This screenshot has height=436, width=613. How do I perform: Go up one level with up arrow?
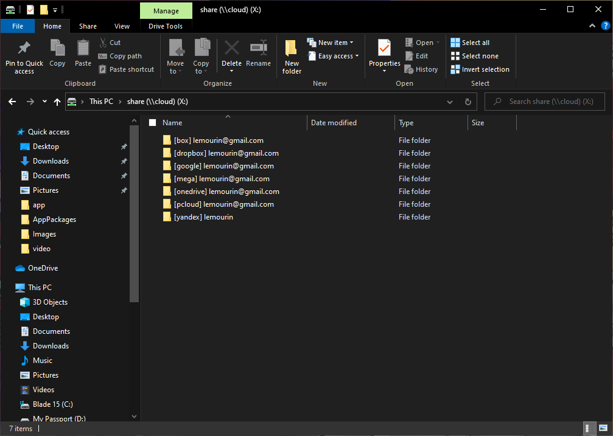click(x=57, y=102)
